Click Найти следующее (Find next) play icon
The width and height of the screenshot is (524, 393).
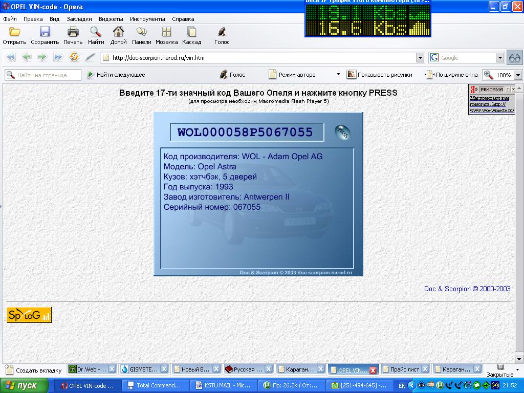[x=91, y=75]
